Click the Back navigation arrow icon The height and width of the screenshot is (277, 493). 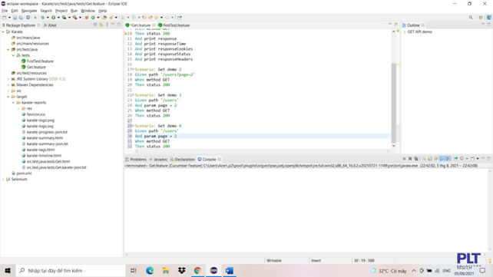(156, 18)
